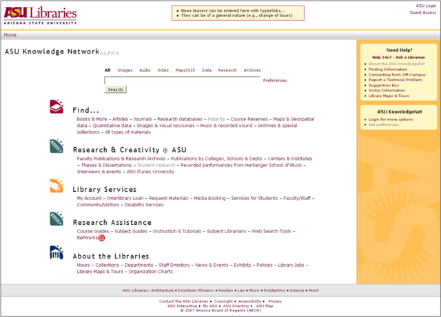Click Login for more options
Screen dimensions: 441x317
[x=391, y=120]
